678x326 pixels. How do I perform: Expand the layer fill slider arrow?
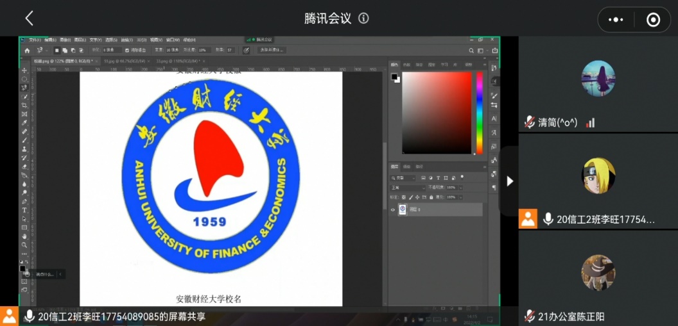(460, 197)
